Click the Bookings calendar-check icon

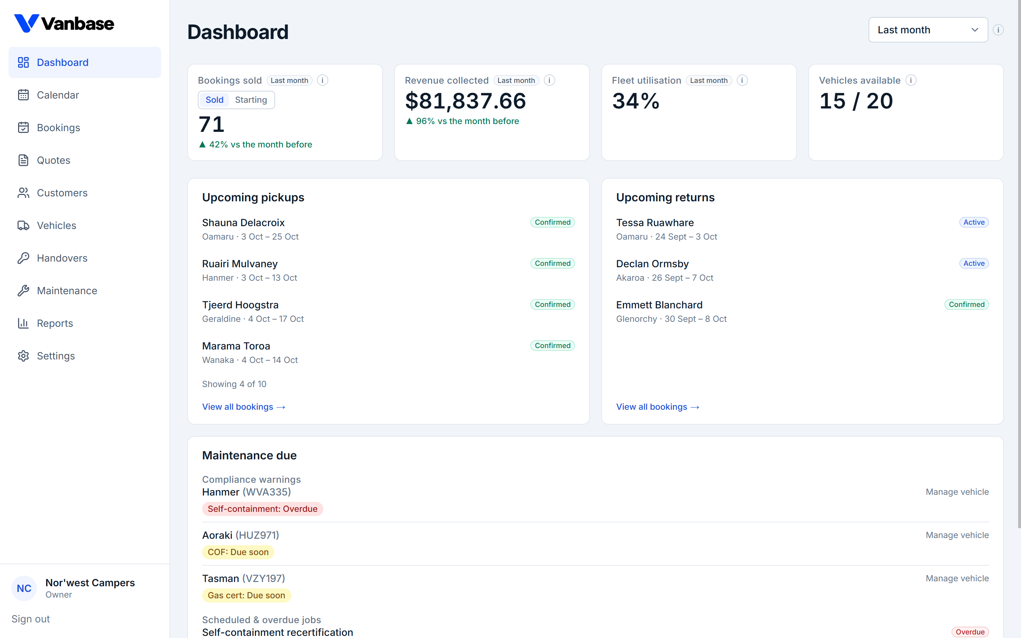pyautogui.click(x=23, y=128)
